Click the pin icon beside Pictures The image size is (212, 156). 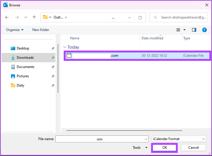[x=53, y=76]
